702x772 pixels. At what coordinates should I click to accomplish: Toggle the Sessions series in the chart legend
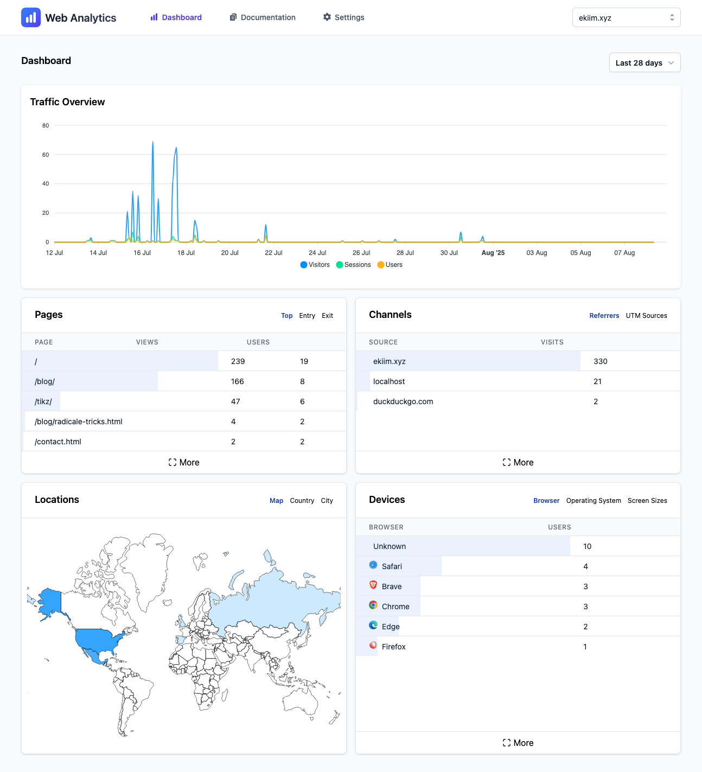pyautogui.click(x=353, y=265)
